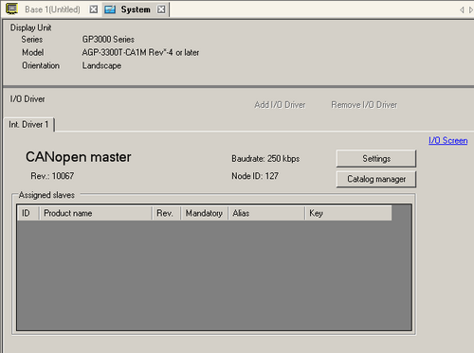Select the Int. Driver 1 tab
The image size is (474, 353).
click(x=28, y=125)
